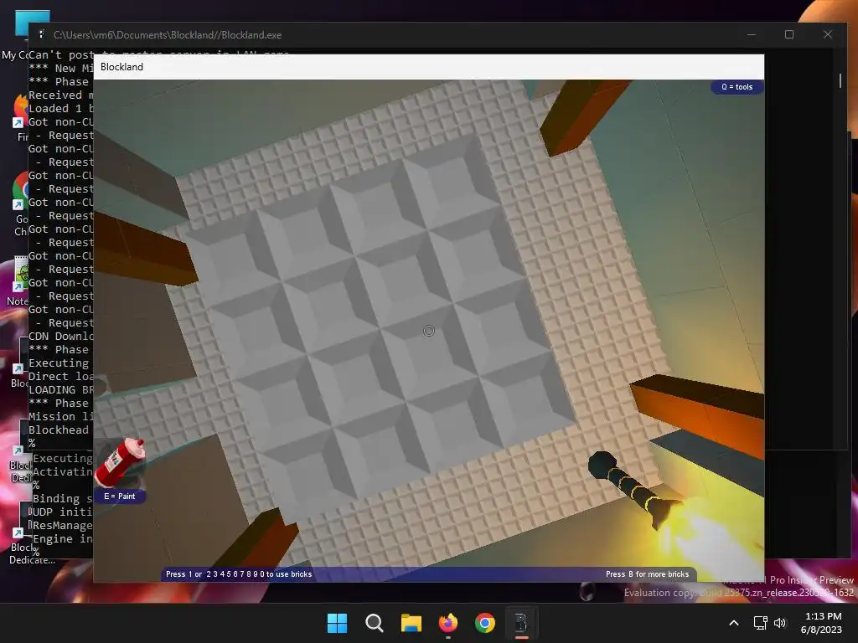
Task: Open File Explorer from the taskbar
Action: pyautogui.click(x=411, y=623)
